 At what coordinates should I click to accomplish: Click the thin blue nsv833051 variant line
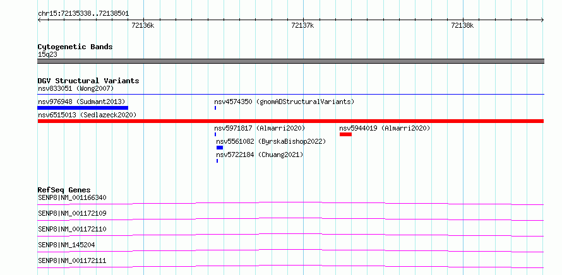point(290,95)
